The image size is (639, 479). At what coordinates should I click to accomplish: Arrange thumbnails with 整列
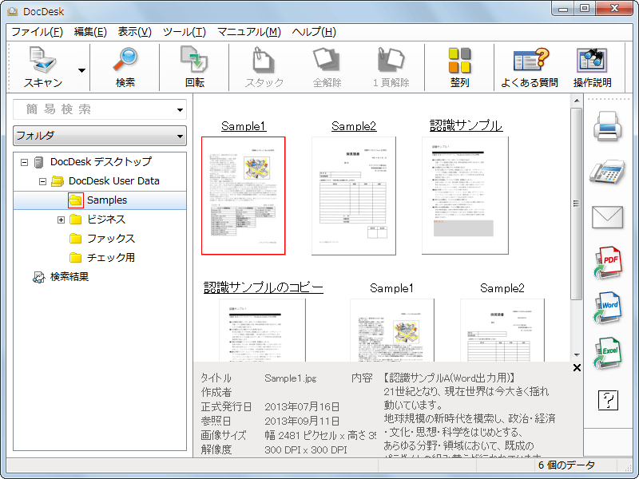tap(460, 61)
